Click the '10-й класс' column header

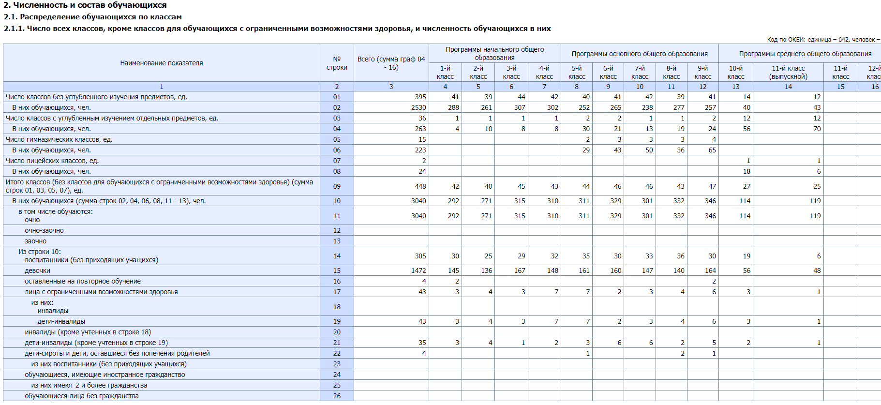click(736, 72)
